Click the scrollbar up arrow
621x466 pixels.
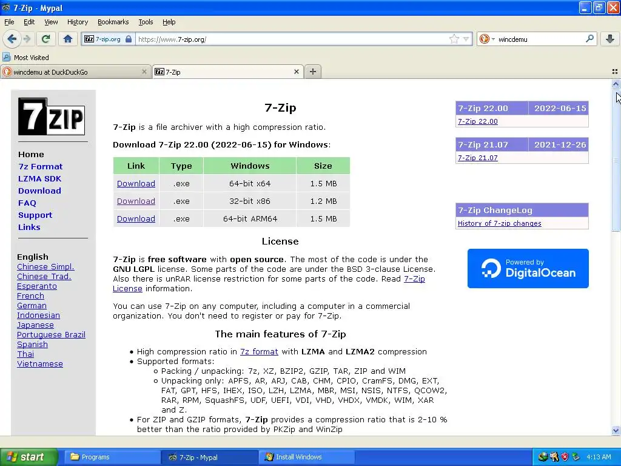tap(616, 84)
